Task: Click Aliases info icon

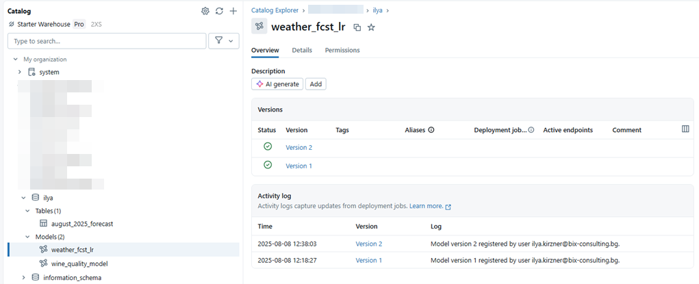Action: click(431, 130)
